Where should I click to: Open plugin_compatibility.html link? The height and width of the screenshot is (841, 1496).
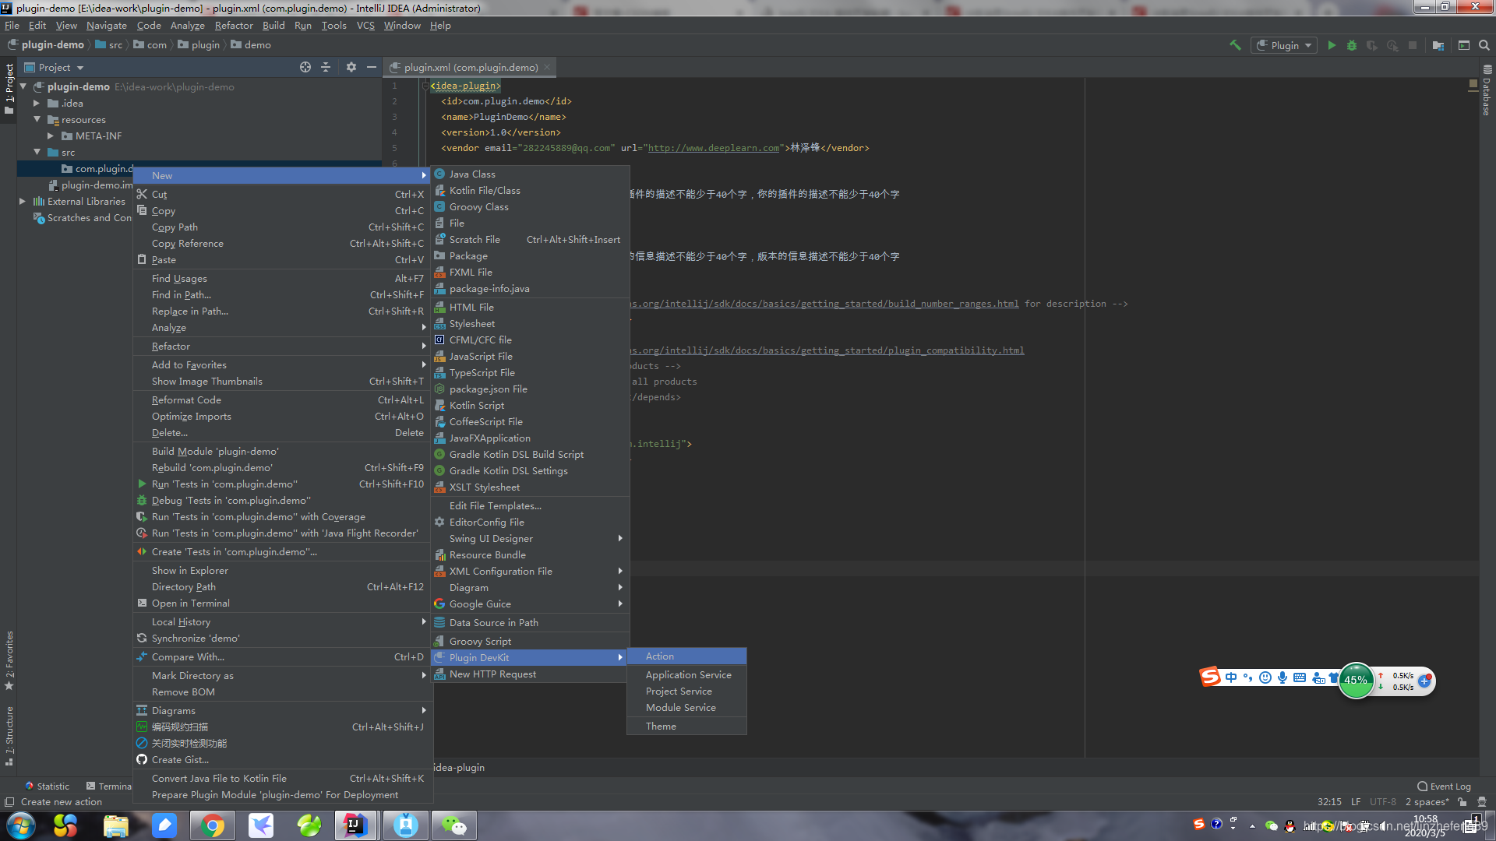point(827,350)
